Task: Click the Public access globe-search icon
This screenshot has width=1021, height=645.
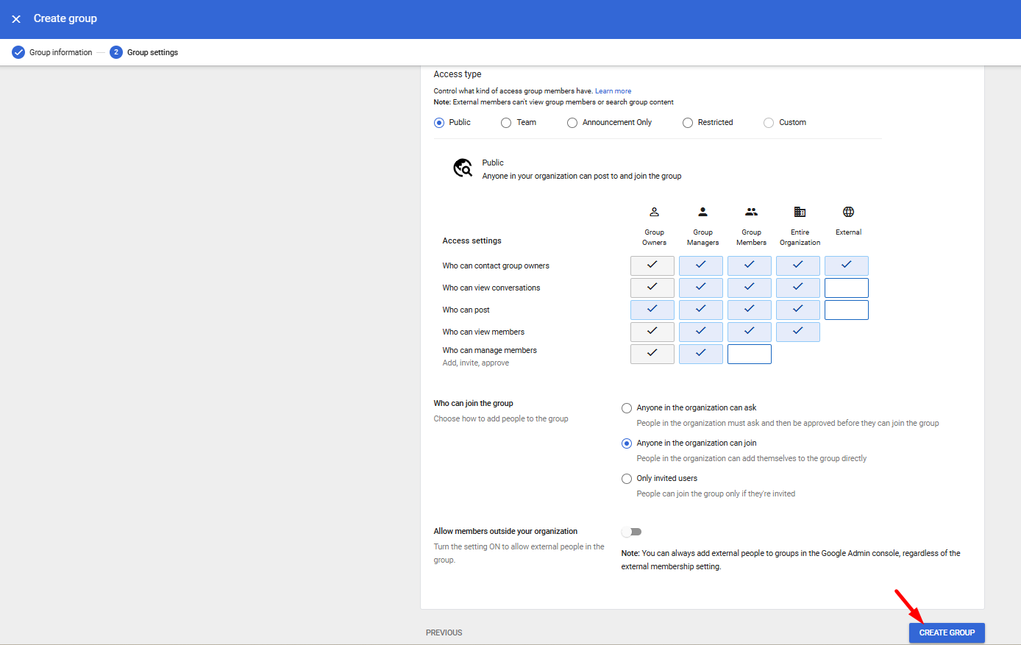Action: coord(463,168)
